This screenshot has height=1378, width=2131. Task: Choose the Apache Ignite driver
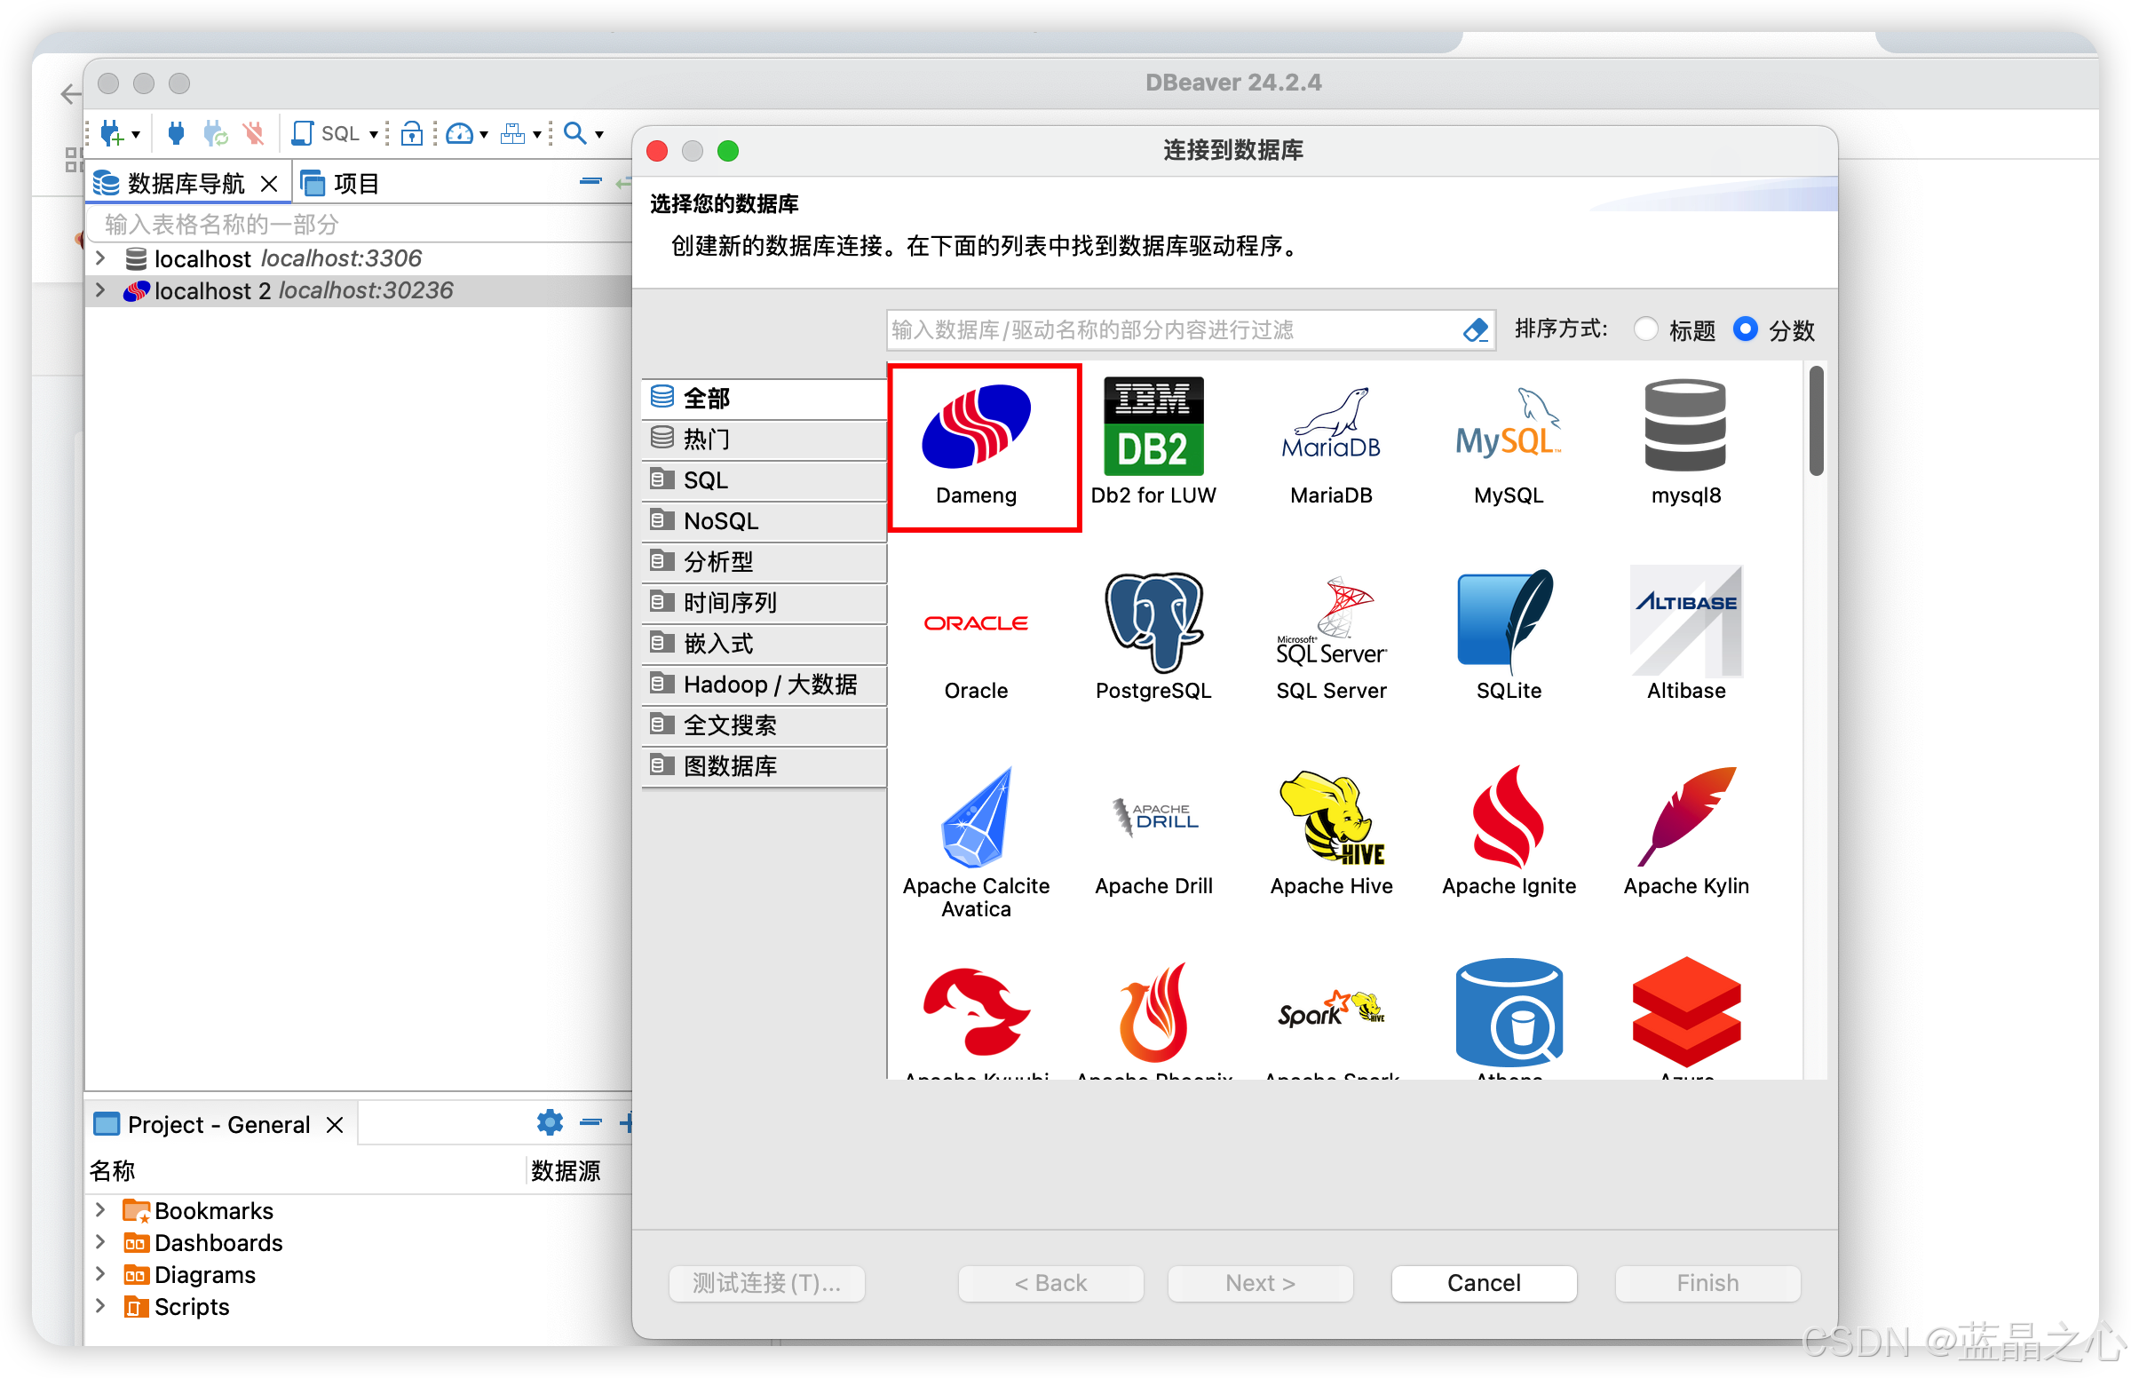[x=1508, y=832]
